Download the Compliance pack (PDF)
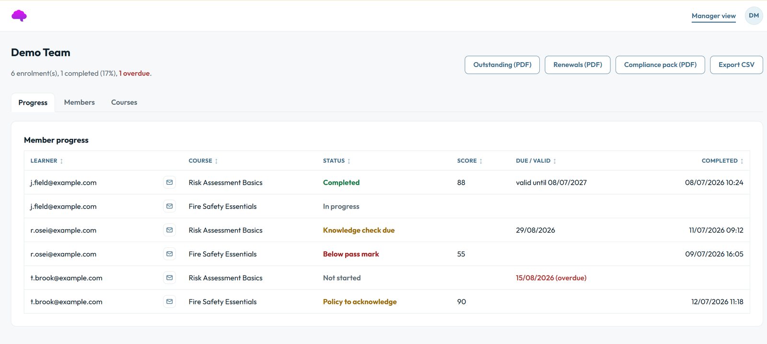The height and width of the screenshot is (344, 767). pos(660,65)
